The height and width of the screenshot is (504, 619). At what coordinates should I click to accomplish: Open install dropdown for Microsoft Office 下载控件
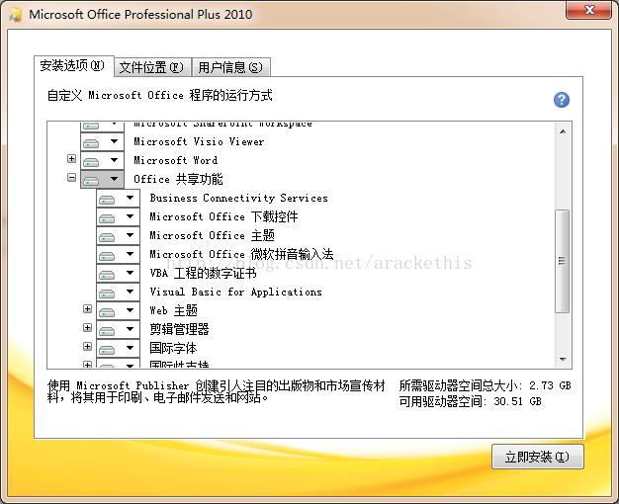[118, 216]
